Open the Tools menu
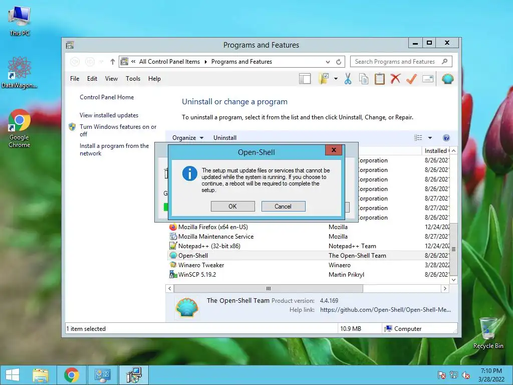The height and width of the screenshot is (385, 513). click(x=133, y=79)
